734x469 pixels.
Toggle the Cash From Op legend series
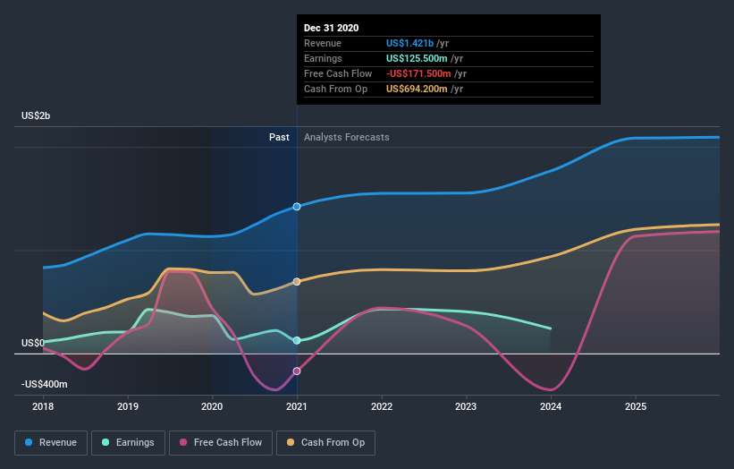tap(325, 443)
